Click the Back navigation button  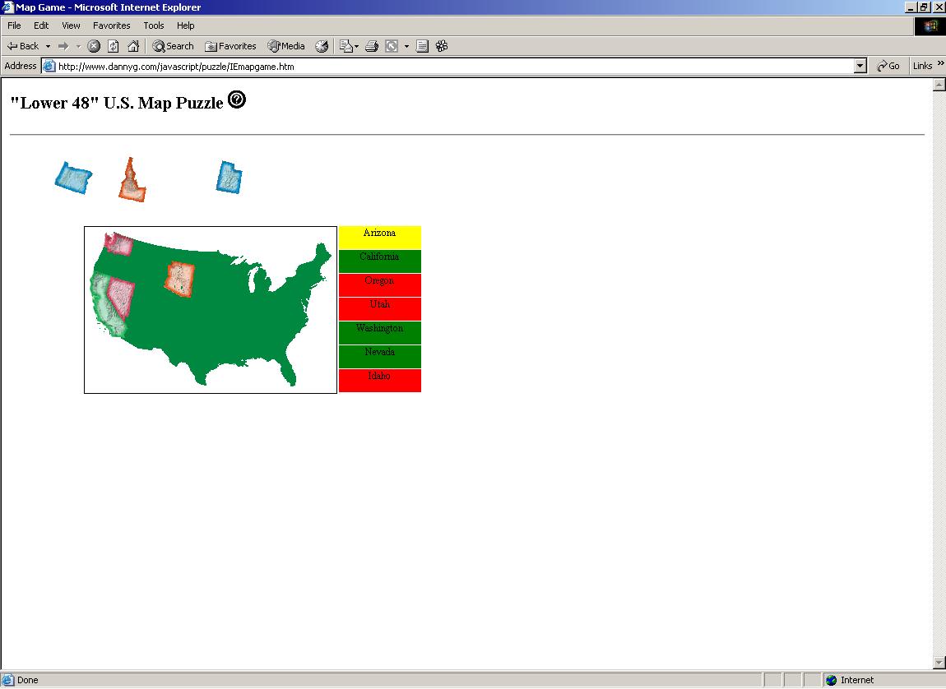click(23, 46)
